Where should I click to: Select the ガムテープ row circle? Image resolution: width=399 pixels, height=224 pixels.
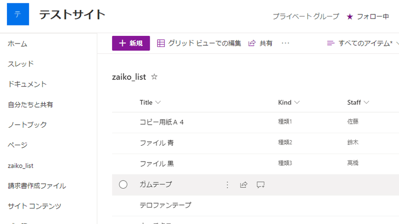(123, 185)
